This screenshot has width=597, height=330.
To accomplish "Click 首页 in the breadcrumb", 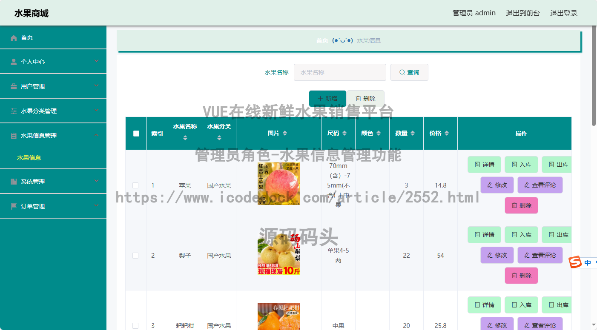I will [x=322, y=40].
